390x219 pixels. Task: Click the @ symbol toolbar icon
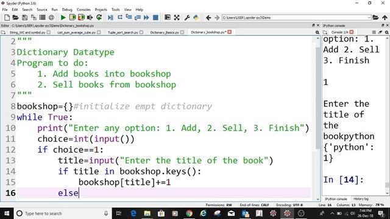(x=51, y=18)
